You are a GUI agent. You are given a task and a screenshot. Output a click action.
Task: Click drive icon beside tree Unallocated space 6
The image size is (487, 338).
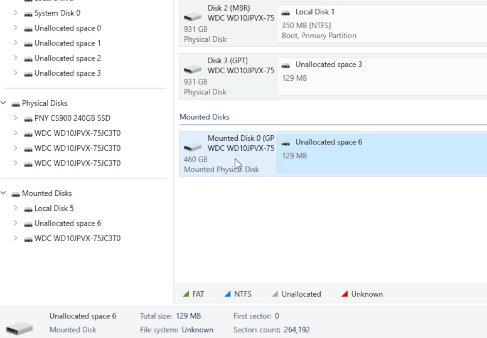tap(28, 224)
